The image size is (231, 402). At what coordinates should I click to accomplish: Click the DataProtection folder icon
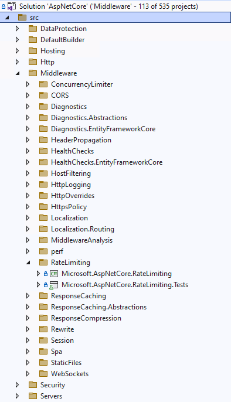coord(33,29)
